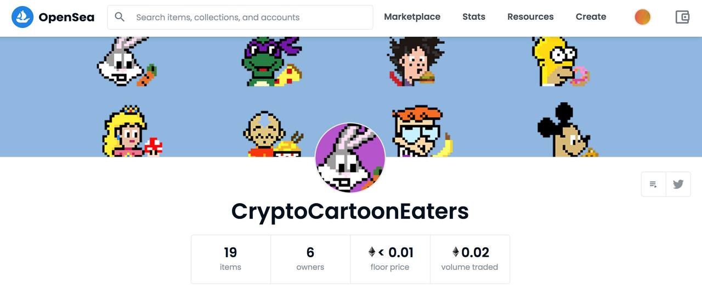The image size is (702, 289).
Task: Click the Ethereum icon beside floor price
Action: tap(372, 252)
